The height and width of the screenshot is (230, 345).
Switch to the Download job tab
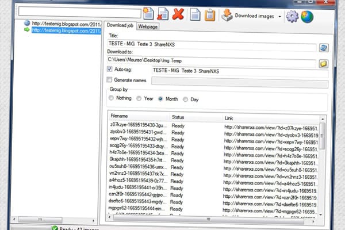click(x=120, y=25)
